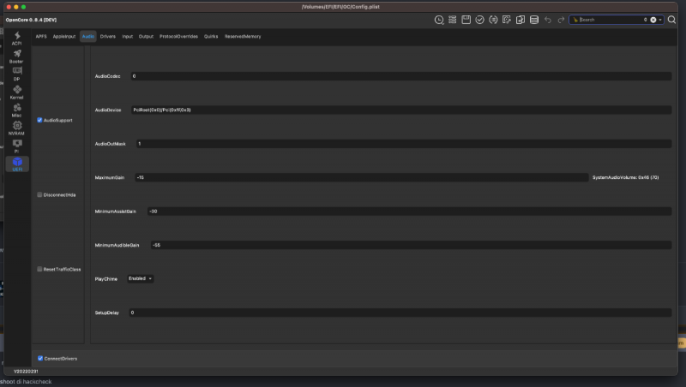
Task: Click the V20220231 version text
Action: coord(26,372)
